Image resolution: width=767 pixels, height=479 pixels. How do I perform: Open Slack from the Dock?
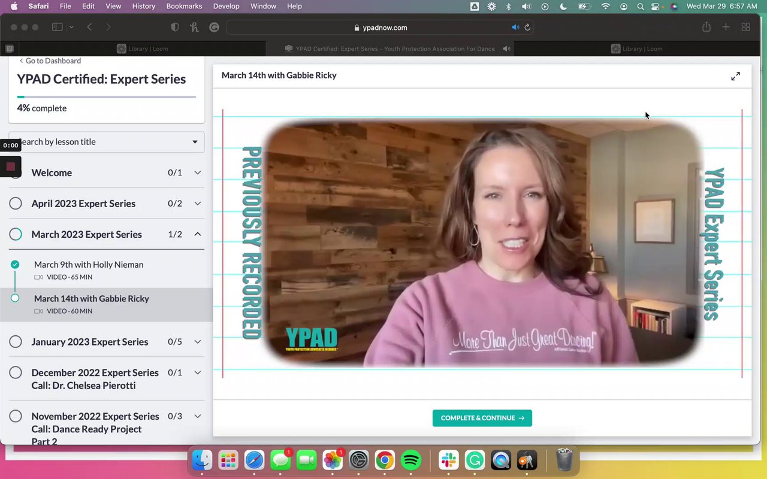(448, 460)
